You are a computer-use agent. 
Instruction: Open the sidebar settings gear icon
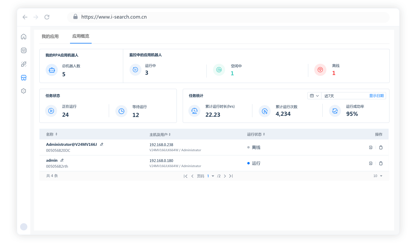coord(23,91)
